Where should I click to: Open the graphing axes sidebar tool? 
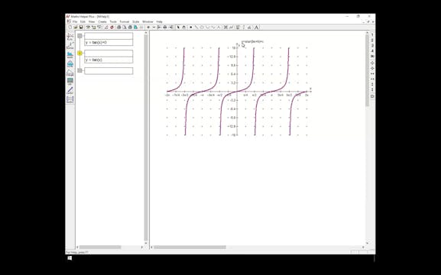(x=70, y=36)
